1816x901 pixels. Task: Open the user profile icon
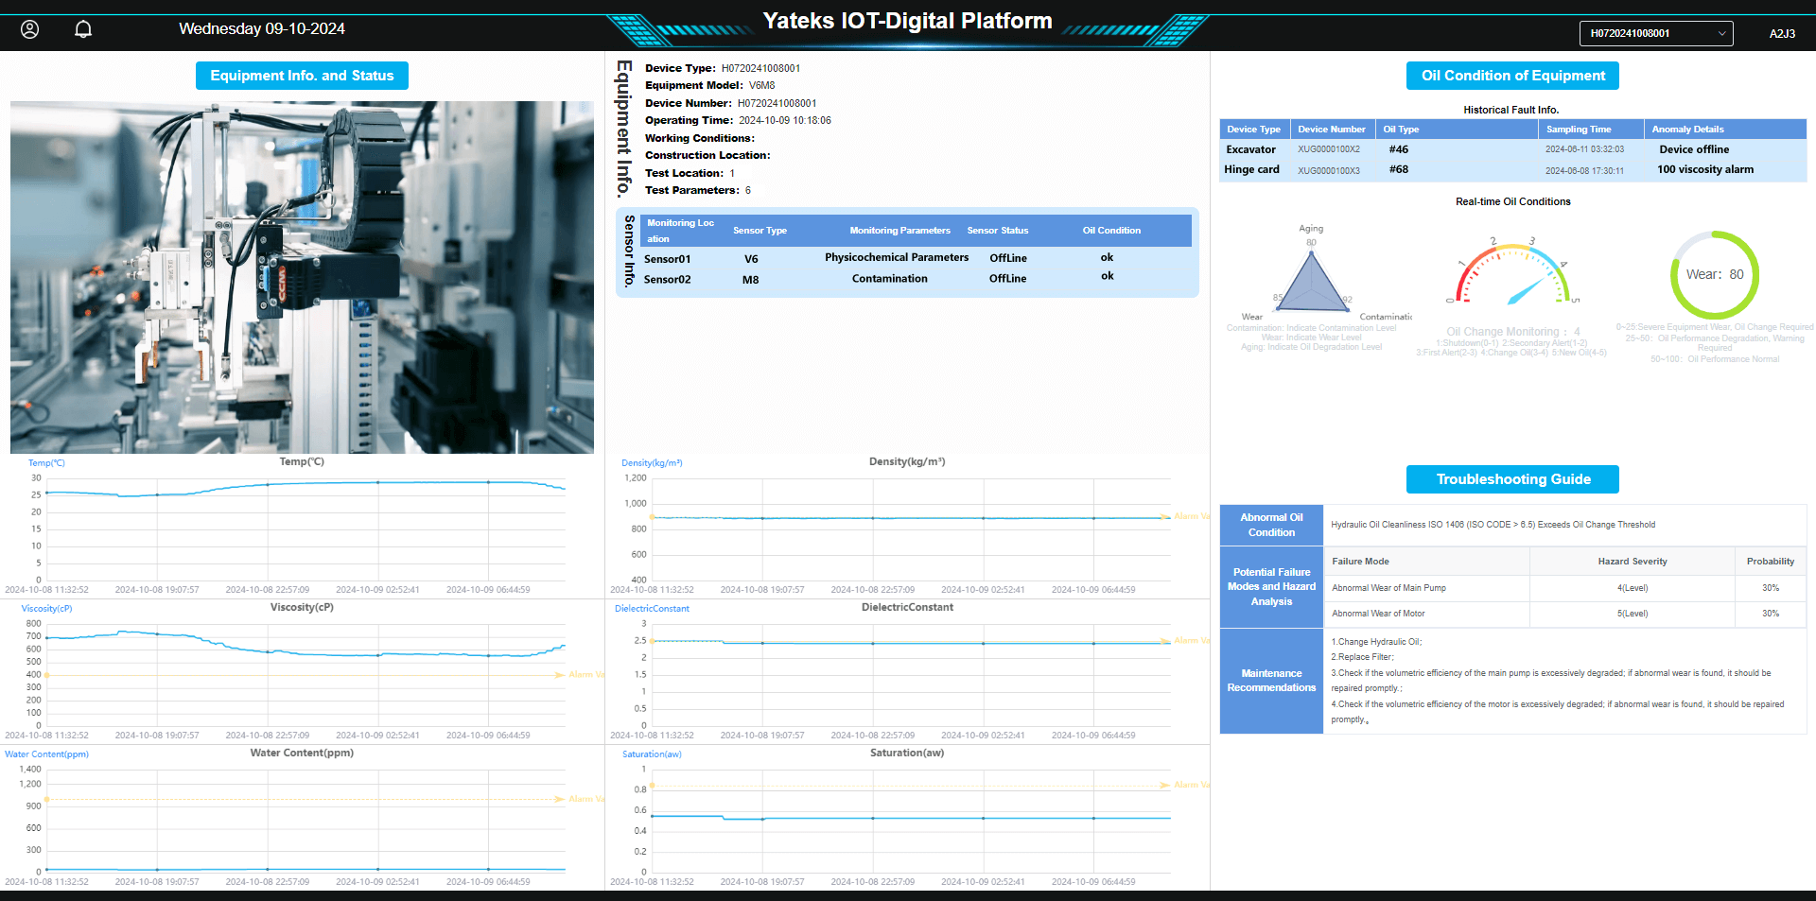[29, 29]
